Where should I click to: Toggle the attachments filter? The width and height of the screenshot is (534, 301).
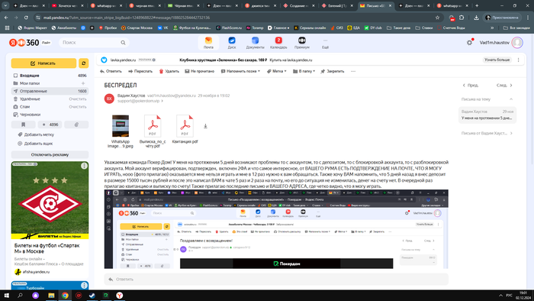point(76,125)
